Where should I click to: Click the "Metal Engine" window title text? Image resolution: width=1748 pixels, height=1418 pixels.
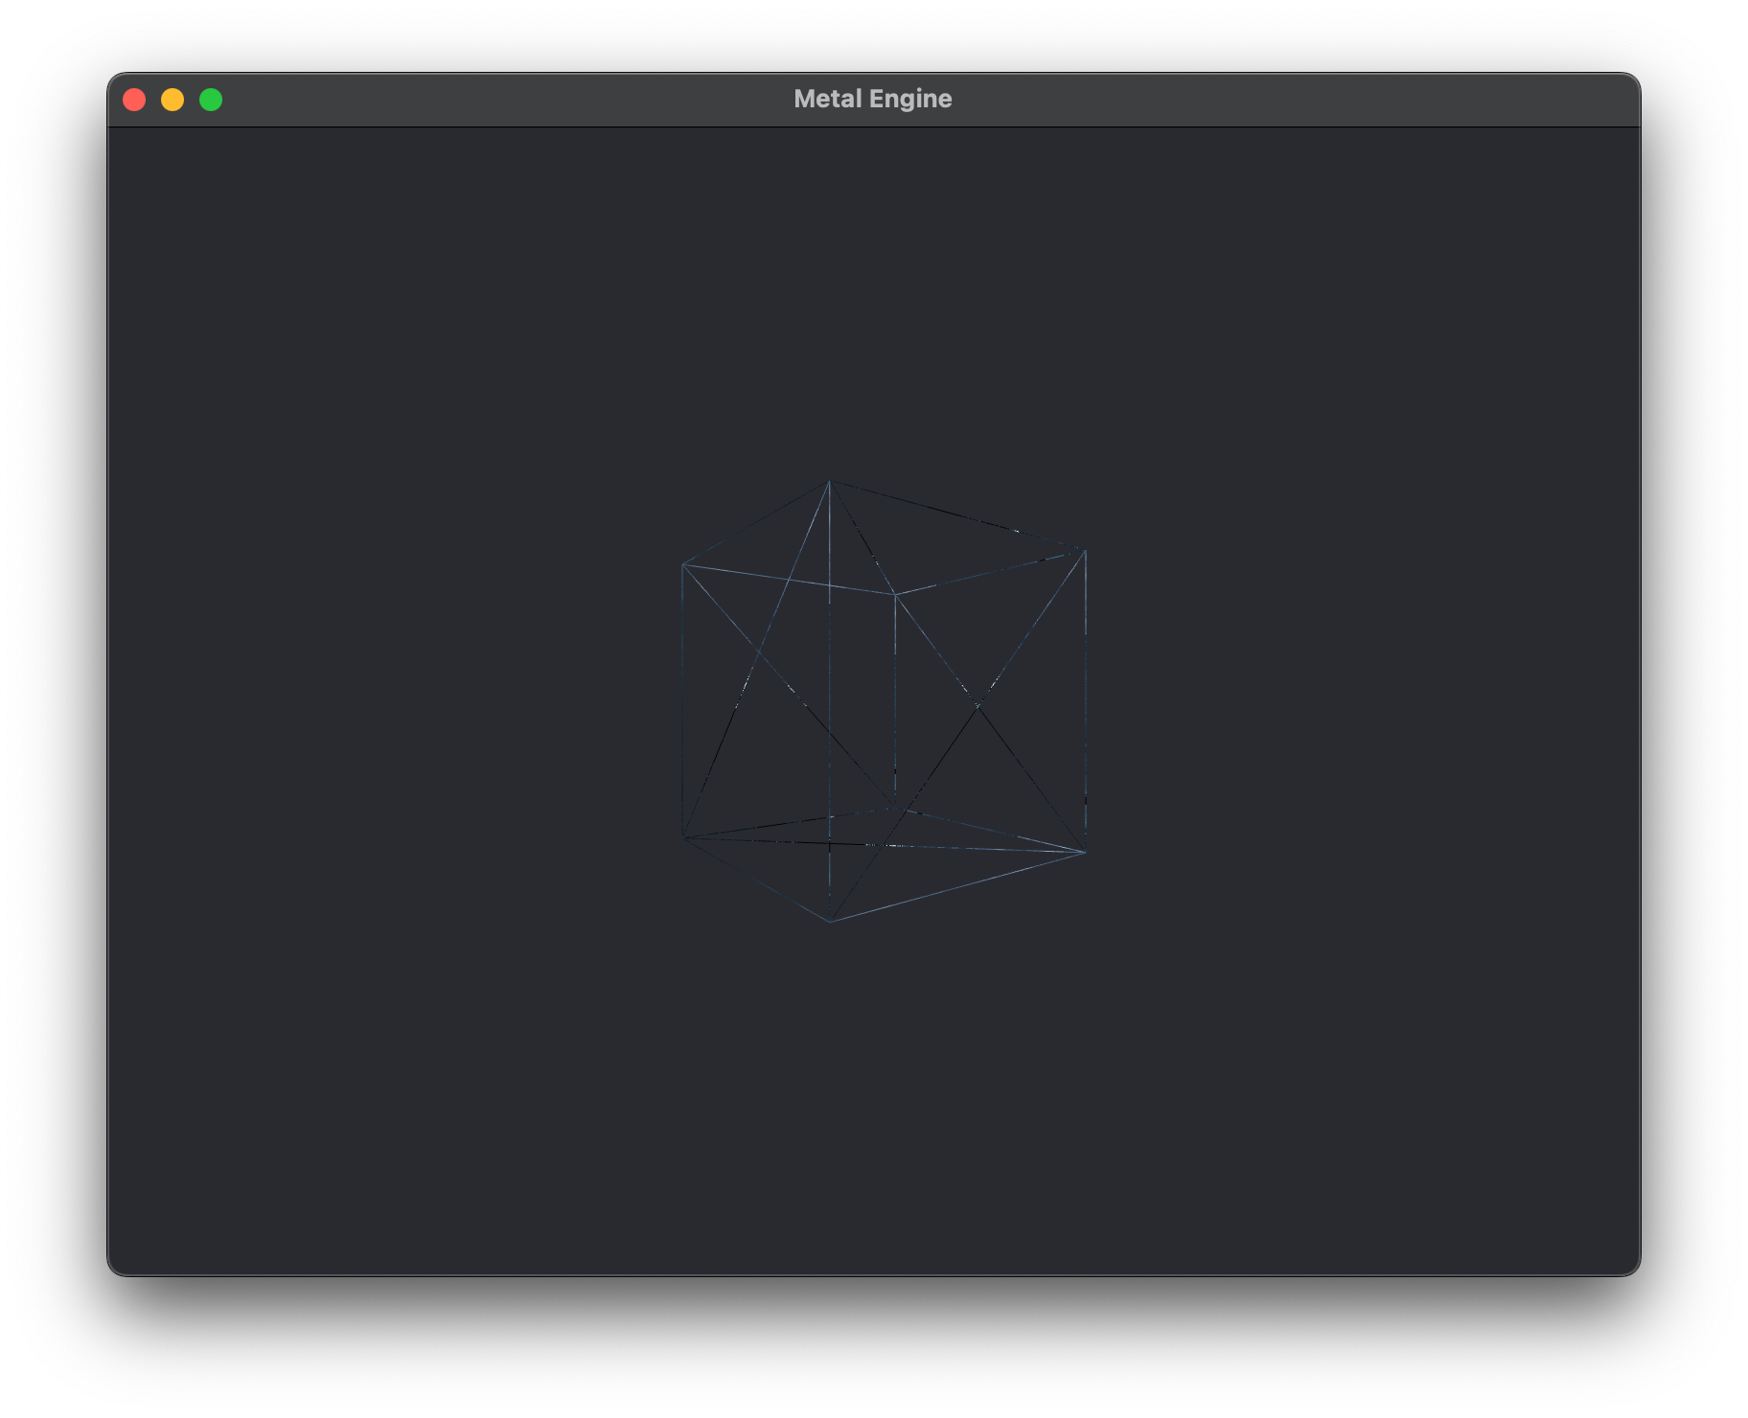(872, 100)
